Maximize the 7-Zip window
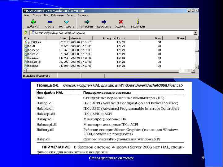 point(193,11)
